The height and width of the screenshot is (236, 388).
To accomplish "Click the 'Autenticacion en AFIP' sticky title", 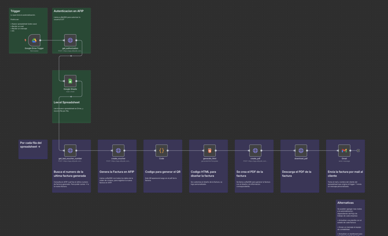I will 69,11.
